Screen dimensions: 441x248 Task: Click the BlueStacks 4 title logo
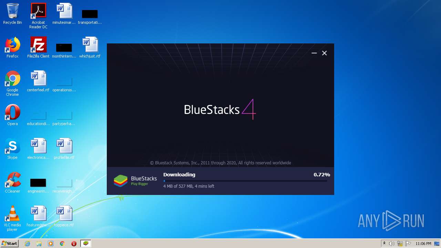click(220, 109)
